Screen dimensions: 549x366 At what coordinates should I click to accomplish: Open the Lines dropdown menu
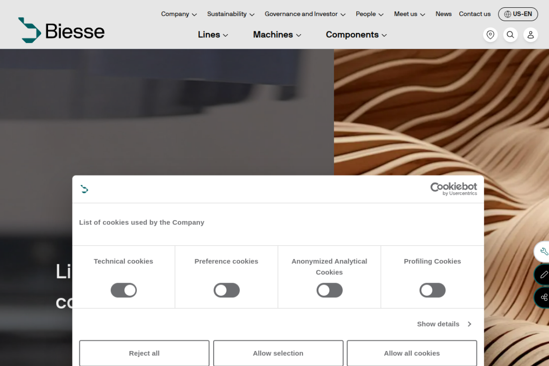[x=213, y=35]
